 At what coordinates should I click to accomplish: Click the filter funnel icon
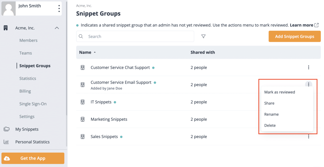[204, 36]
